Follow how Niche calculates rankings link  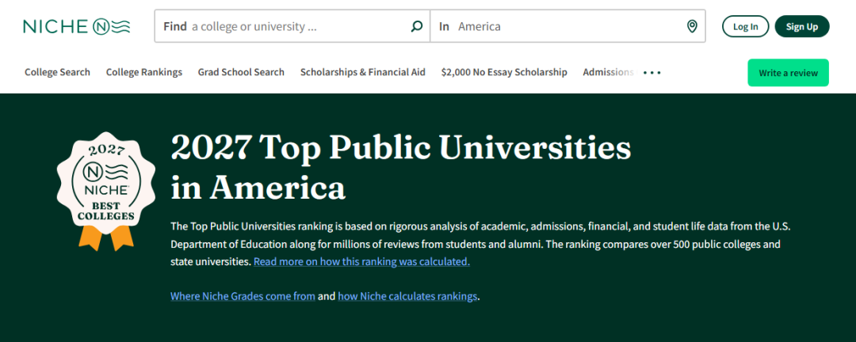tap(407, 297)
